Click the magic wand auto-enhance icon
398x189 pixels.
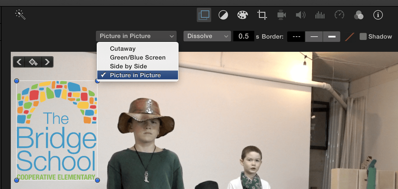click(20, 15)
